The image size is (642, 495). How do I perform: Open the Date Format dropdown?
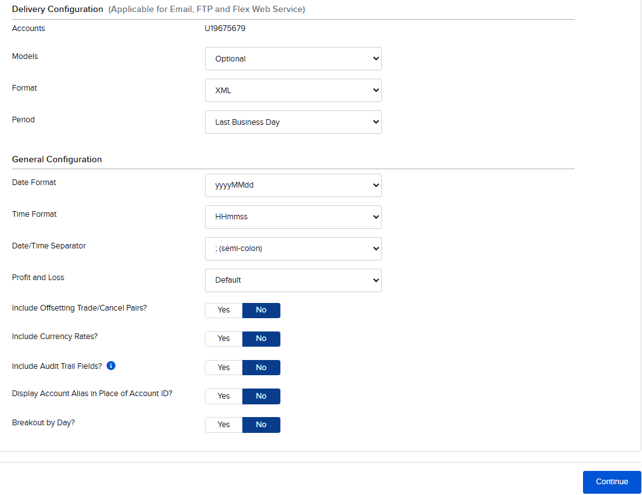pos(293,185)
